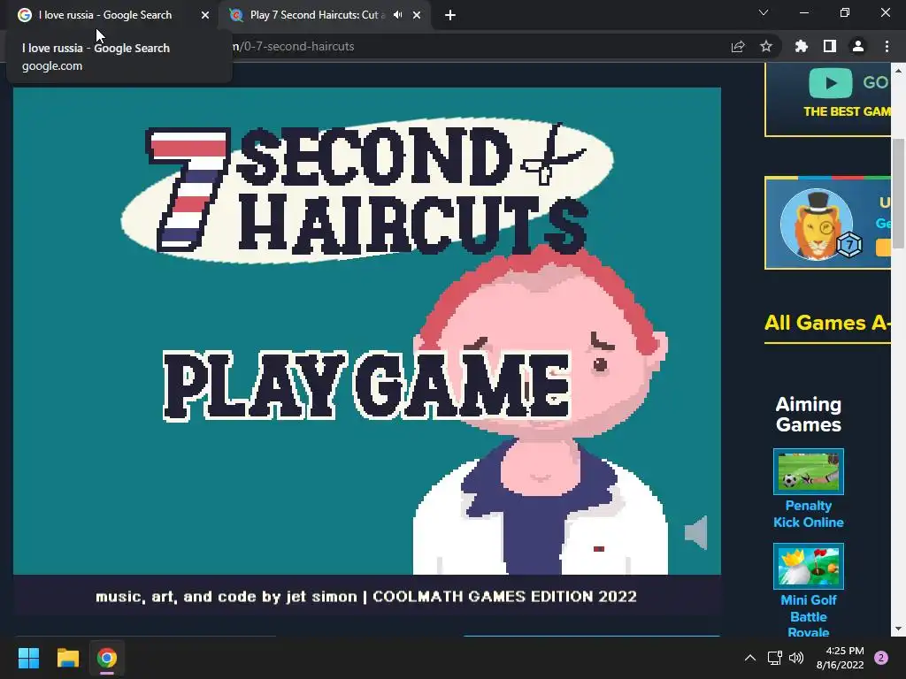Open Mini Golf Battle Royale thumbnail
Viewport: 906px width, 679px height.
click(x=809, y=566)
